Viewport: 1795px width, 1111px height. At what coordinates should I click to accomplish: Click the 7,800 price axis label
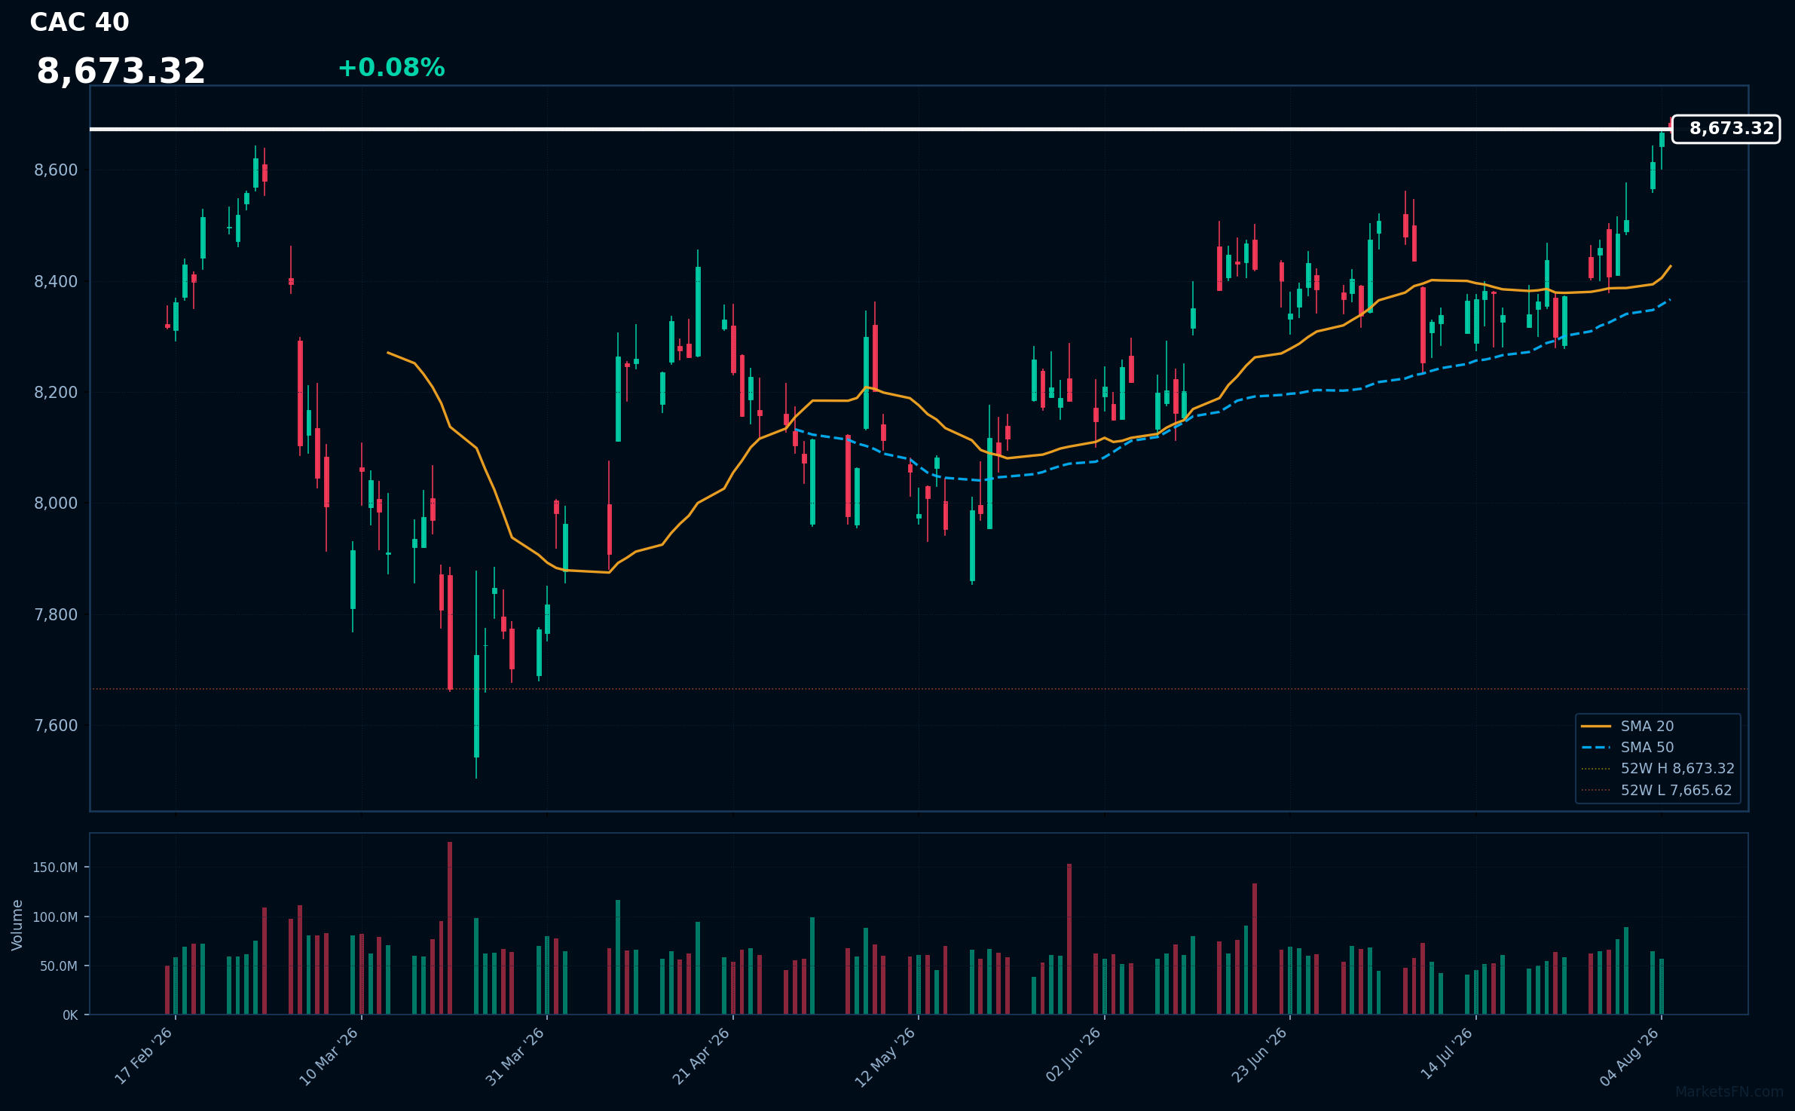point(56,615)
